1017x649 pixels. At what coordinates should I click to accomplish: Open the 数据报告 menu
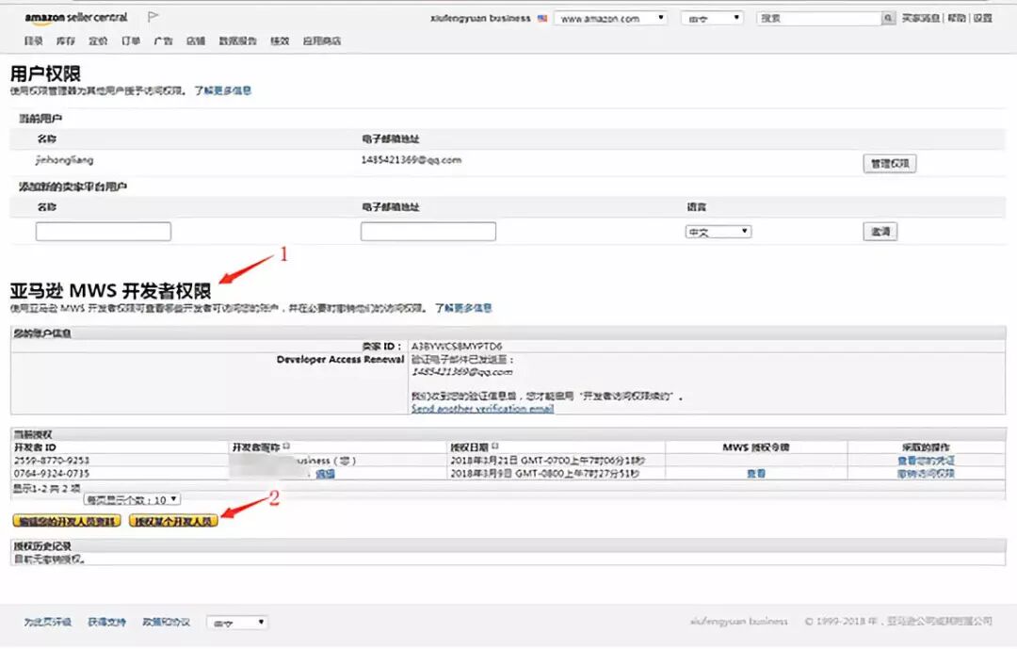click(237, 41)
